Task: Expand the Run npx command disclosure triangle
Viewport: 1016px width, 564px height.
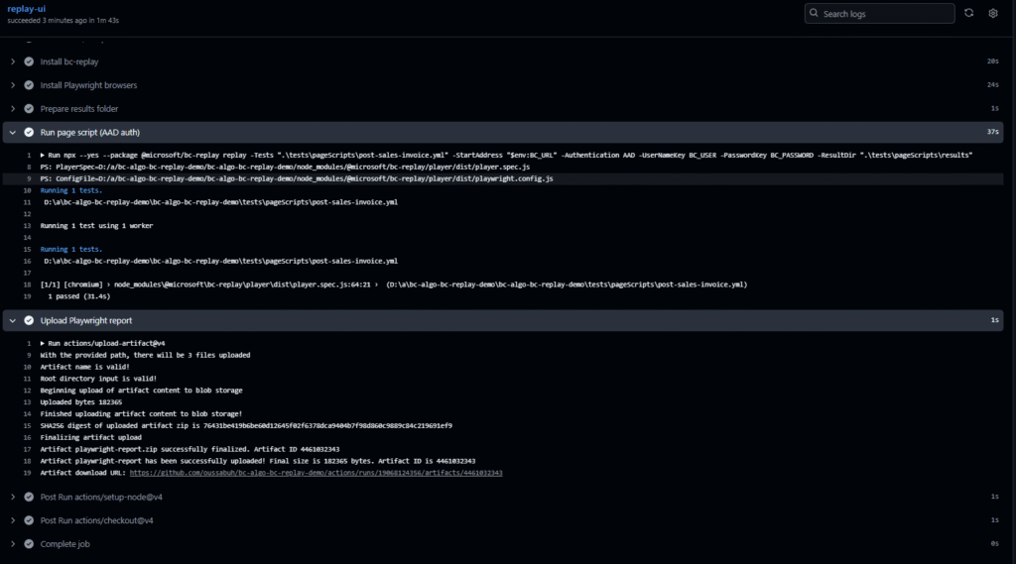Action: pos(43,156)
